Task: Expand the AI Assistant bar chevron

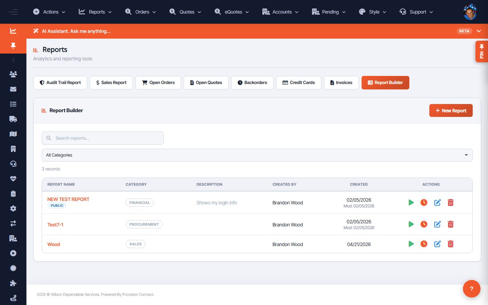Action: (479, 31)
